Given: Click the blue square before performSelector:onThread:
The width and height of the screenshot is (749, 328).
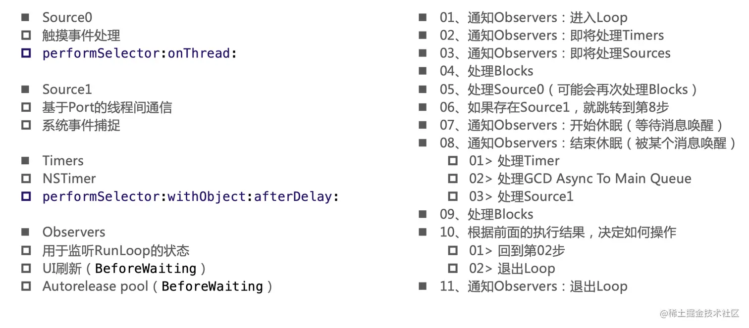Looking at the screenshot, I should pos(26,53).
